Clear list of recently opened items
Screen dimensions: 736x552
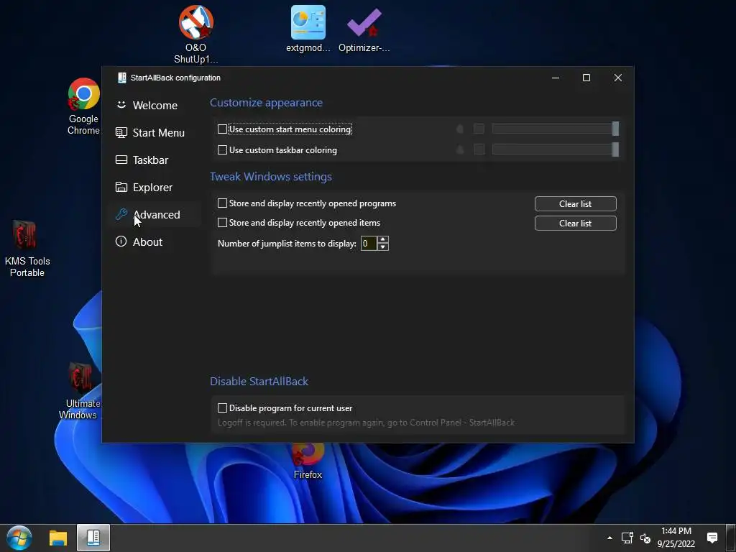click(576, 223)
